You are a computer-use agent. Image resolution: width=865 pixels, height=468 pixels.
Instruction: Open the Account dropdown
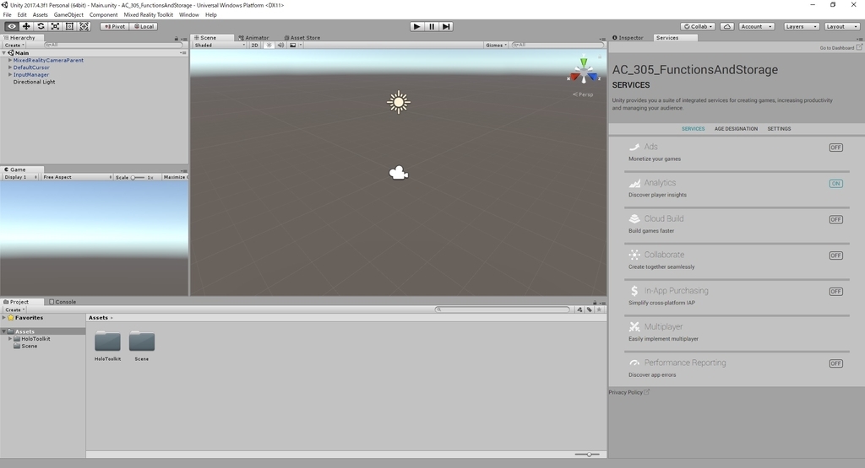point(756,26)
